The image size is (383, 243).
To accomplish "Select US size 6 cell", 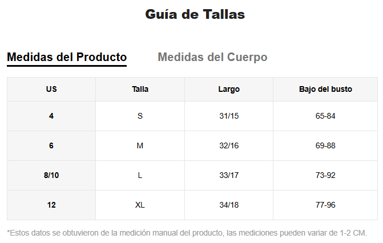I will (x=51, y=145).
